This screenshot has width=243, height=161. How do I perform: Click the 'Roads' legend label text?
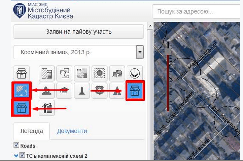28,146
